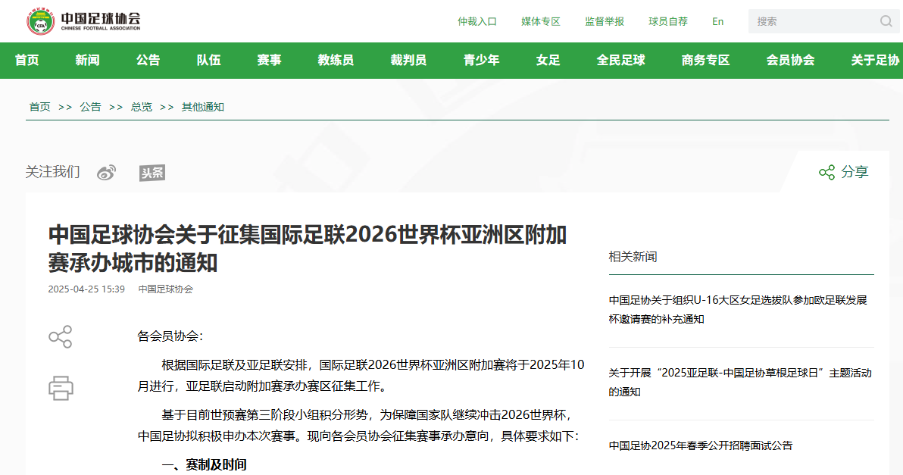903x475 pixels.
Task: Open the 公告 navigation menu
Action: point(148,60)
